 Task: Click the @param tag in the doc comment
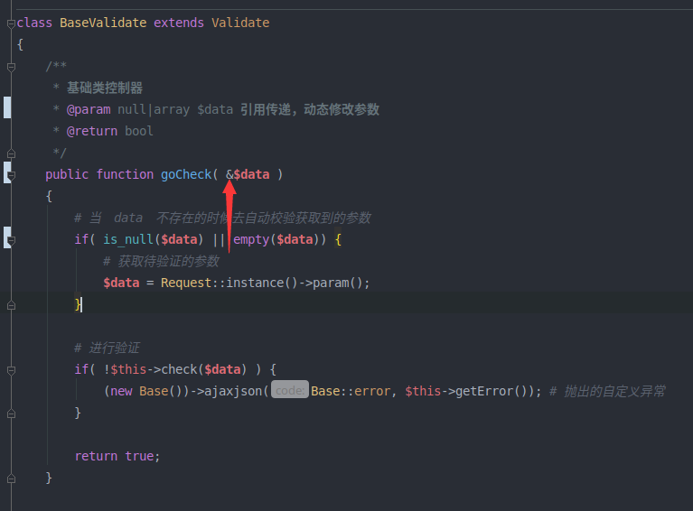[89, 109]
